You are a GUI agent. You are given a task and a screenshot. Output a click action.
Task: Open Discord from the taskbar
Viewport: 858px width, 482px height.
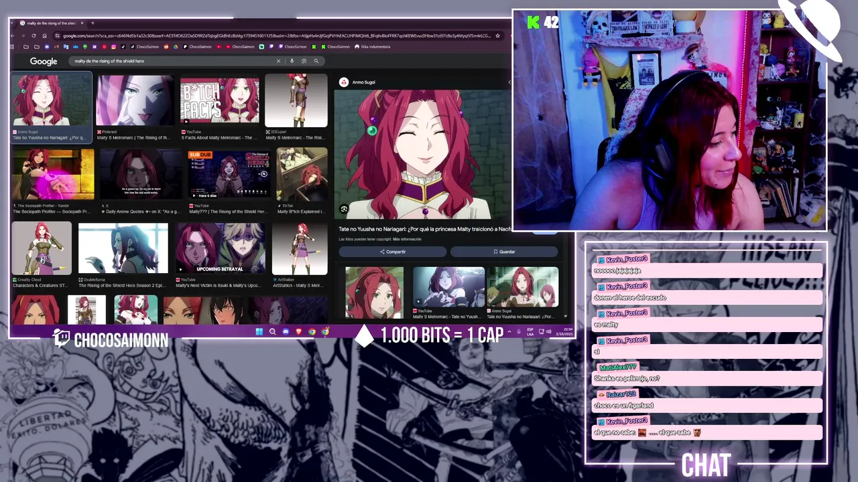tap(286, 331)
